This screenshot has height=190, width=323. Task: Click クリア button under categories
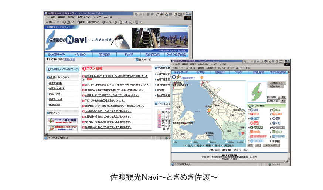click(257, 145)
